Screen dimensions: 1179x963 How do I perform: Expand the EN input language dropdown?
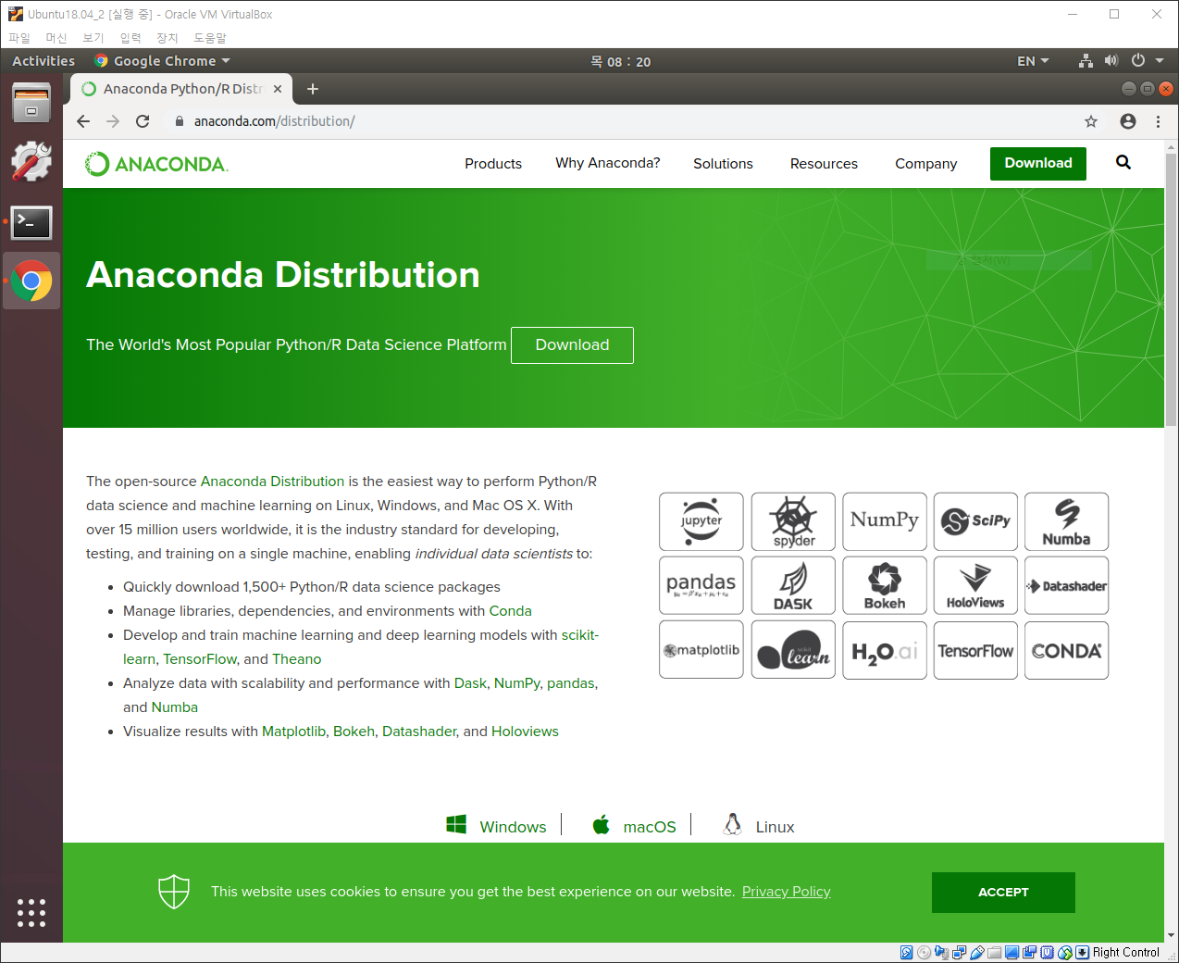click(x=1033, y=61)
